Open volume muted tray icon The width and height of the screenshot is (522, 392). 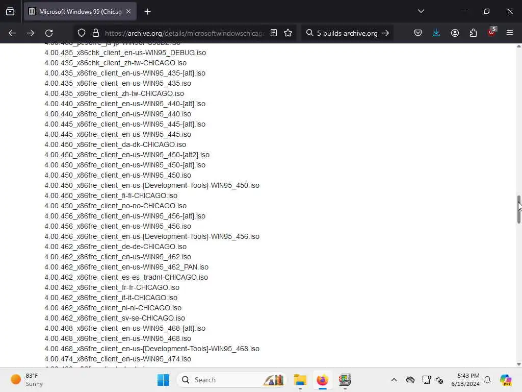pos(439,380)
